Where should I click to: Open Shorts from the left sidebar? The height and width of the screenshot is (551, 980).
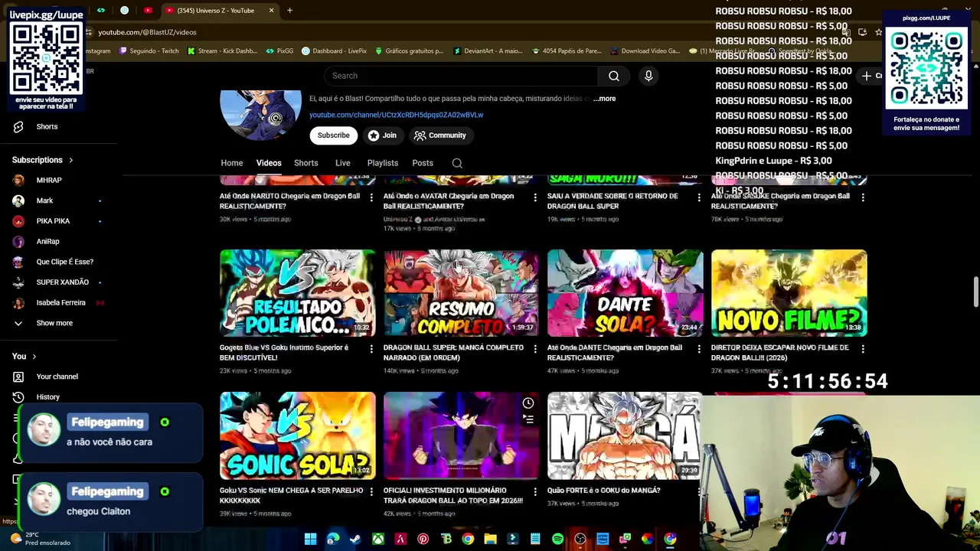(x=47, y=127)
